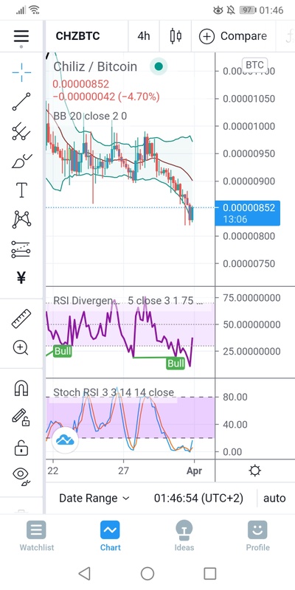Open the yen symbol icons tool
Viewport: 295px width, 590px height.
pyautogui.click(x=21, y=278)
